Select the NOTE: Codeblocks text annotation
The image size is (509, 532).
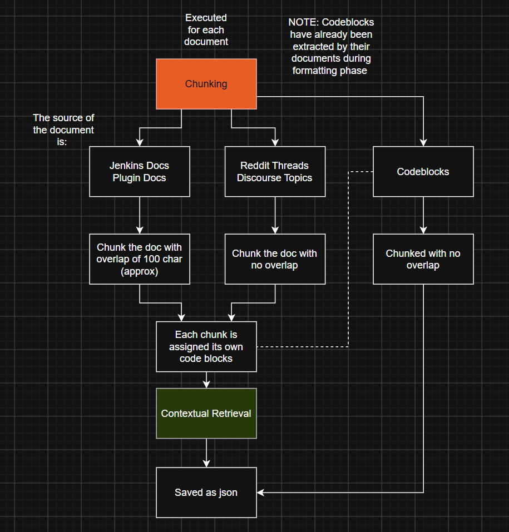[x=331, y=46]
